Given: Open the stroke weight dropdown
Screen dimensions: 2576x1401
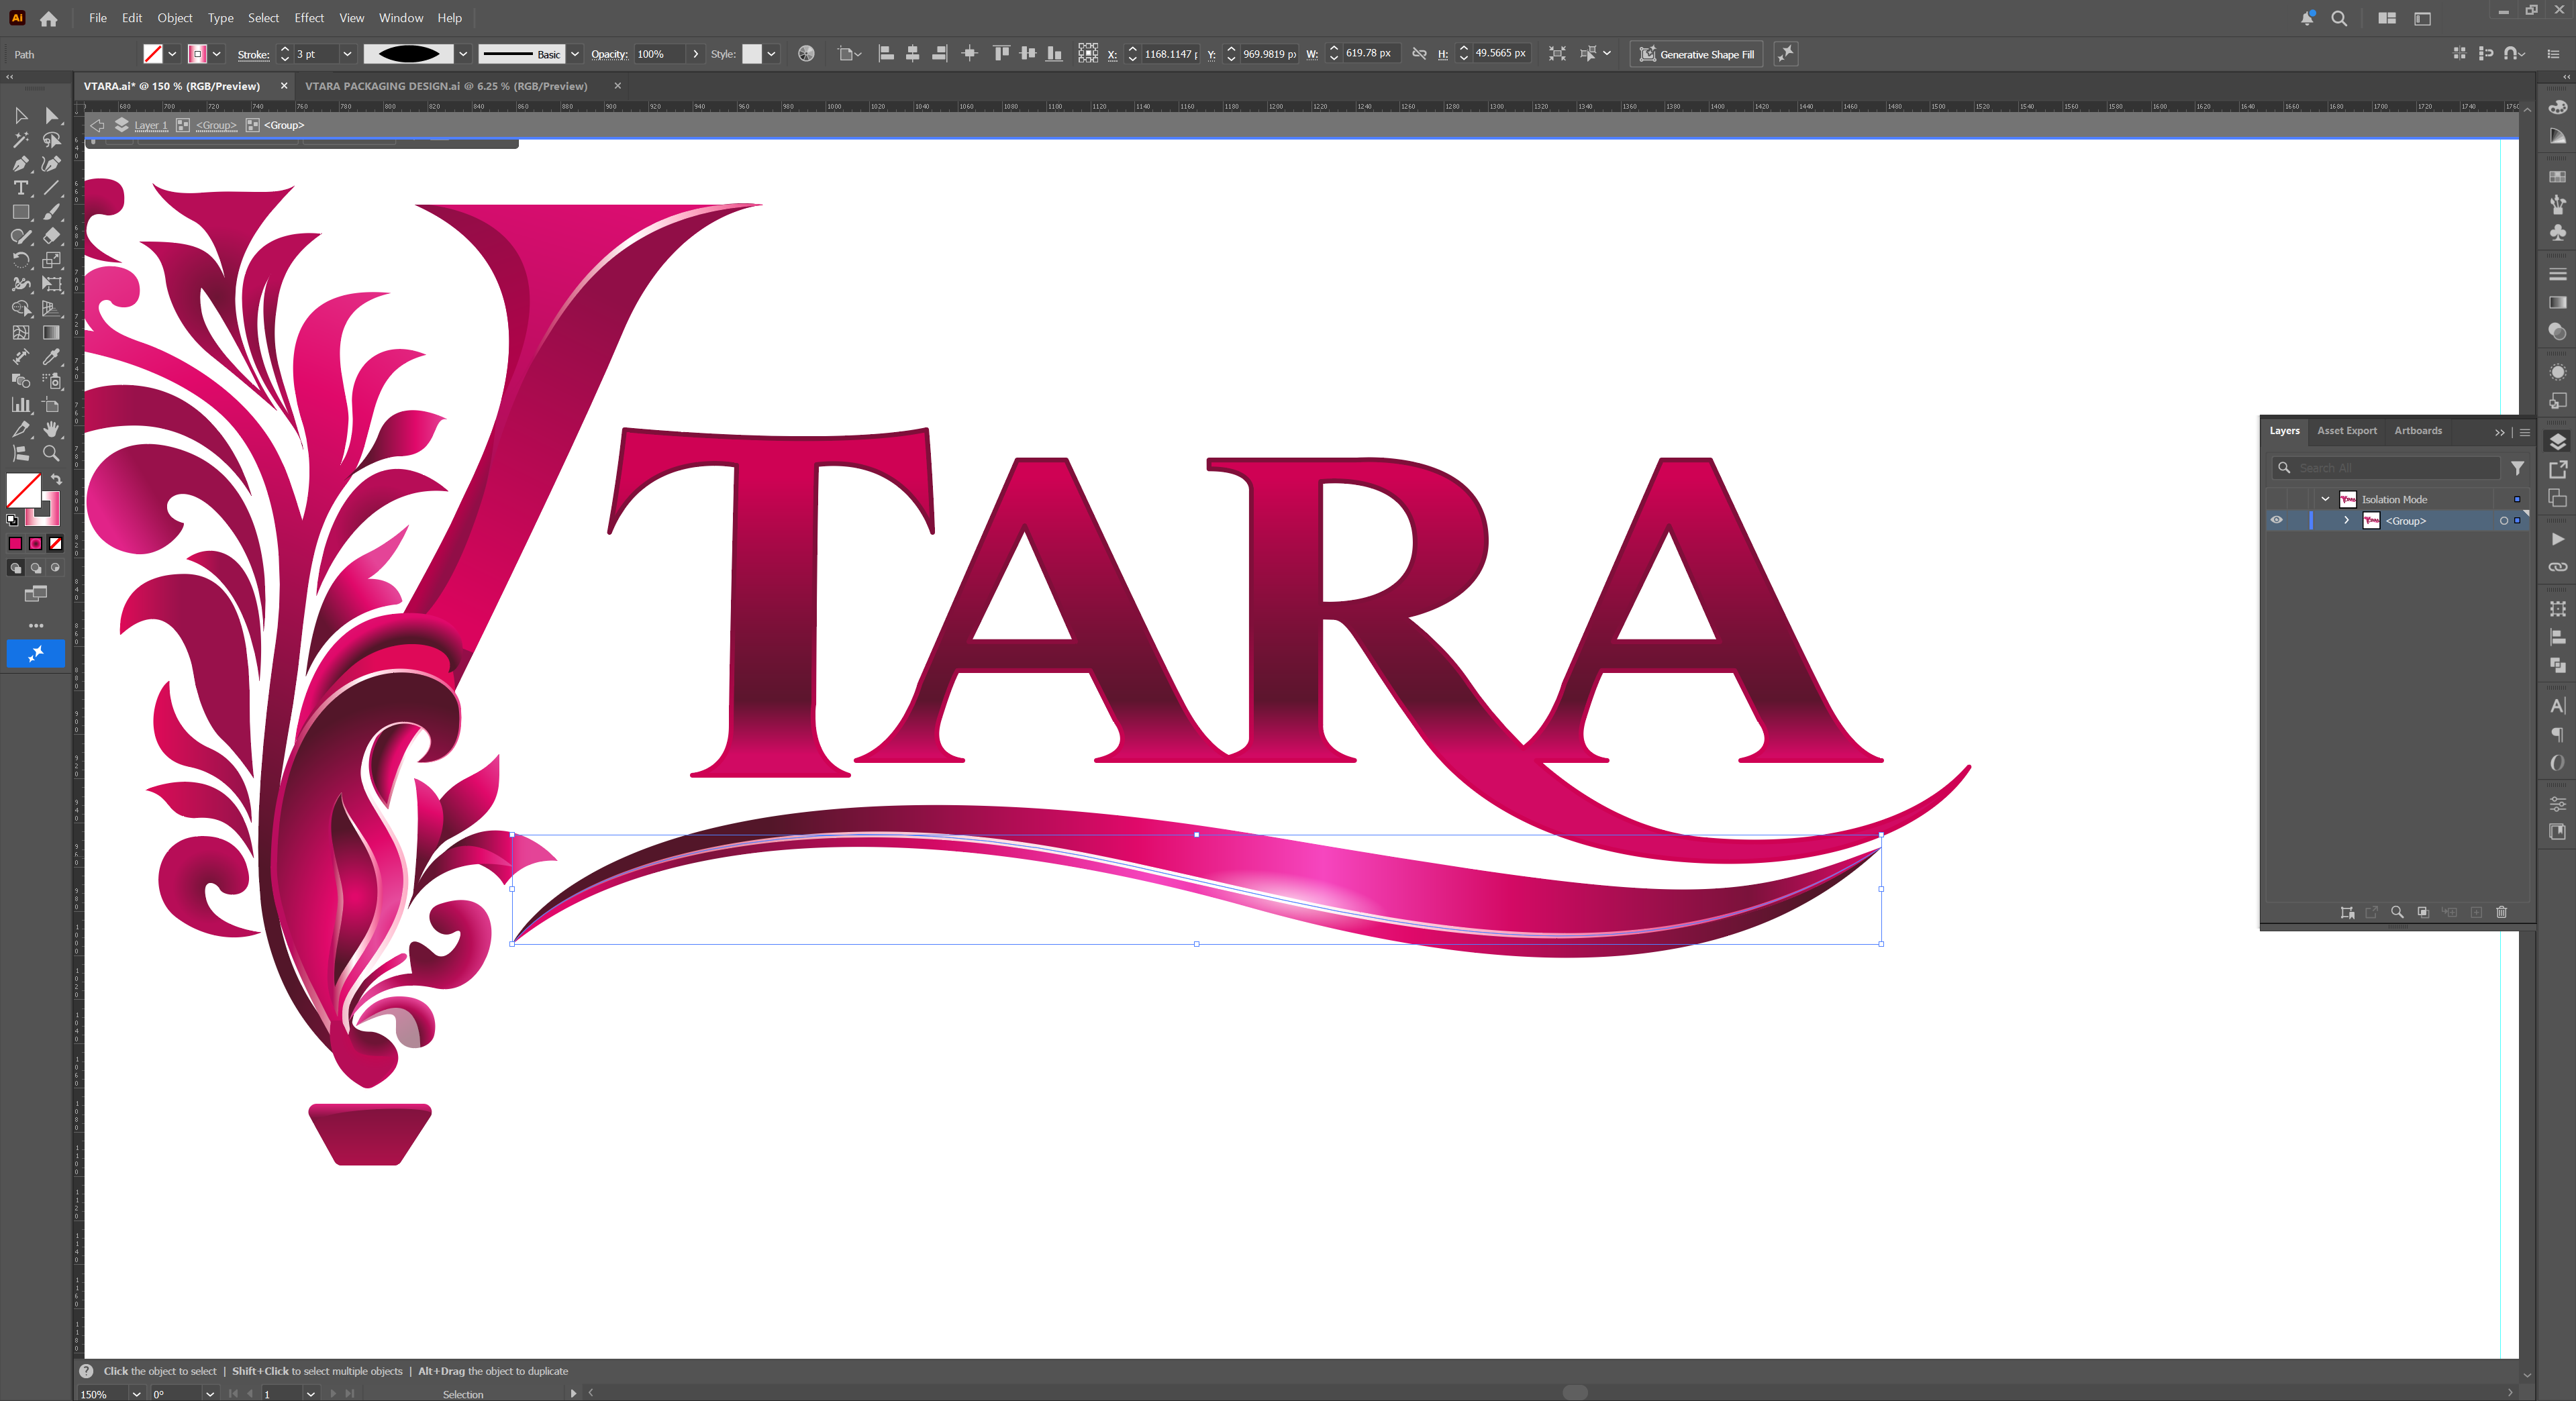Looking at the screenshot, I should (x=347, y=54).
